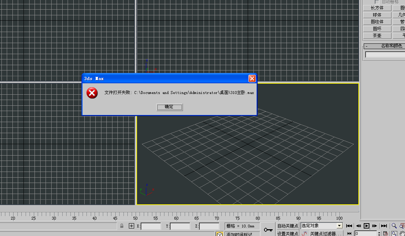Click the large key Set Keys icon
The height and width of the screenshot is (236, 405).
[x=268, y=230]
